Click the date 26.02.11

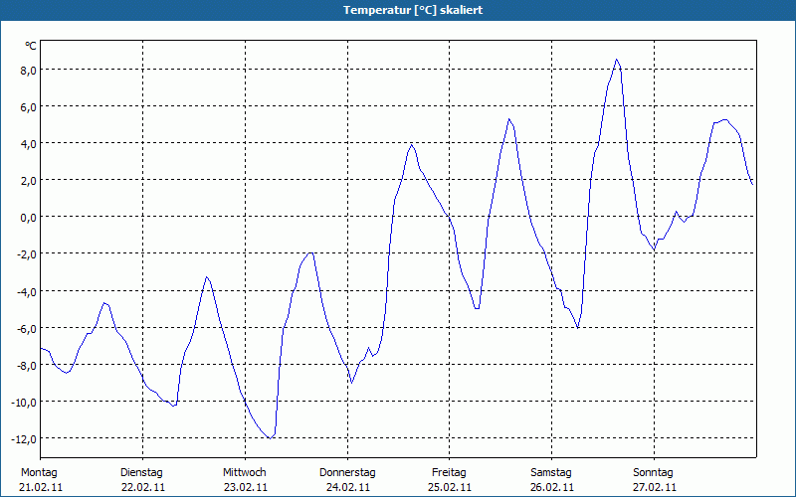552,488
